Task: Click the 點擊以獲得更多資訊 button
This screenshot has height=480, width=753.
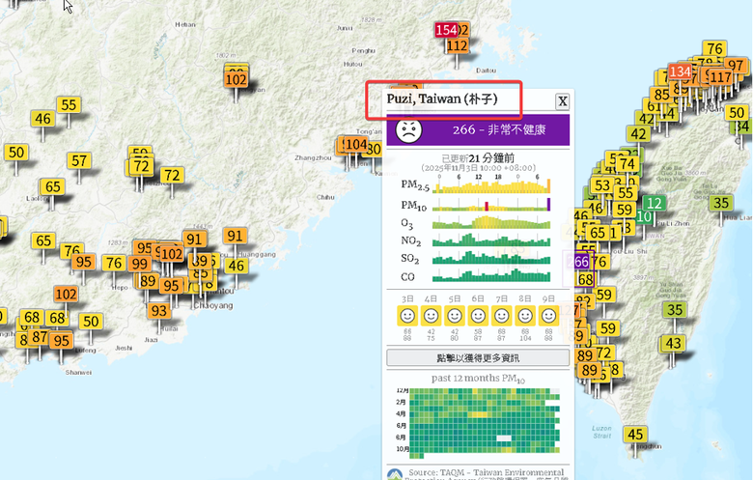Action: [x=478, y=357]
